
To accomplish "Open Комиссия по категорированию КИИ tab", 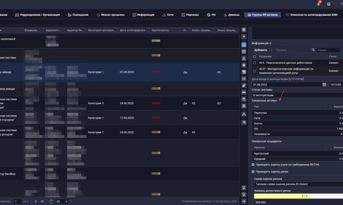I will 311,15.
